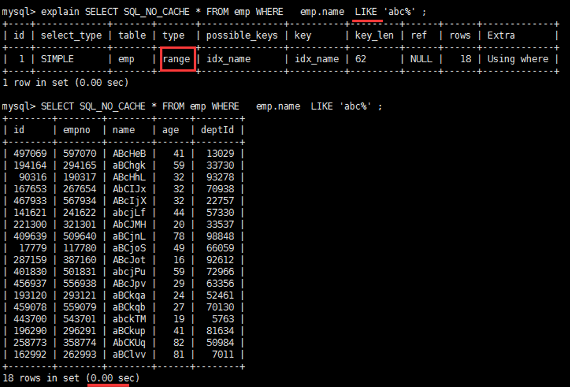Click key_len value 62
The height and width of the screenshot is (387, 570).
pyautogui.click(x=361, y=59)
